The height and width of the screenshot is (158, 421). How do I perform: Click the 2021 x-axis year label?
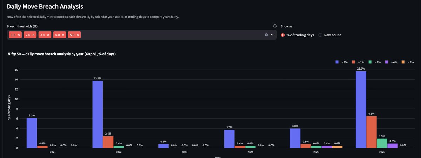tap(53, 152)
